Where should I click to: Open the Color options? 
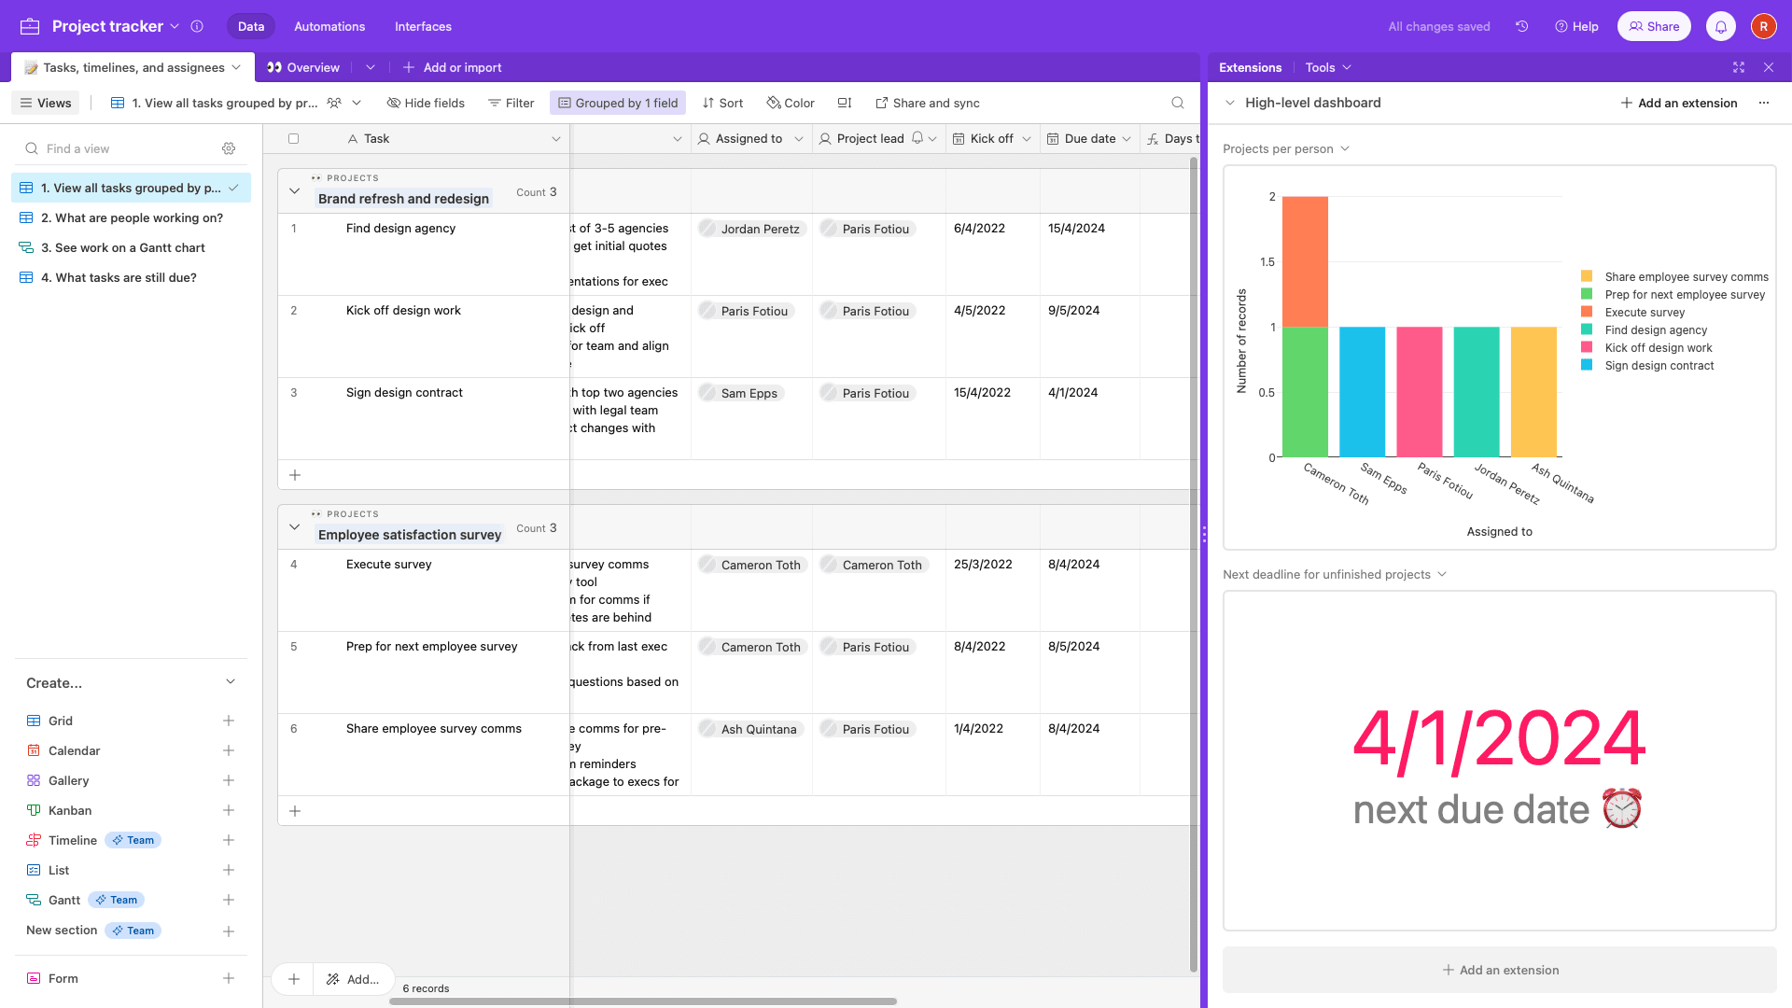[791, 103]
